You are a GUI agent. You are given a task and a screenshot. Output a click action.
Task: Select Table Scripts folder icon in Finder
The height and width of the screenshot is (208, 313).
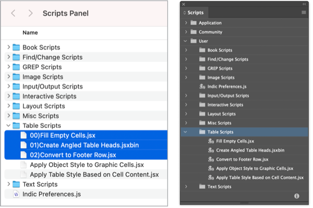(16, 126)
